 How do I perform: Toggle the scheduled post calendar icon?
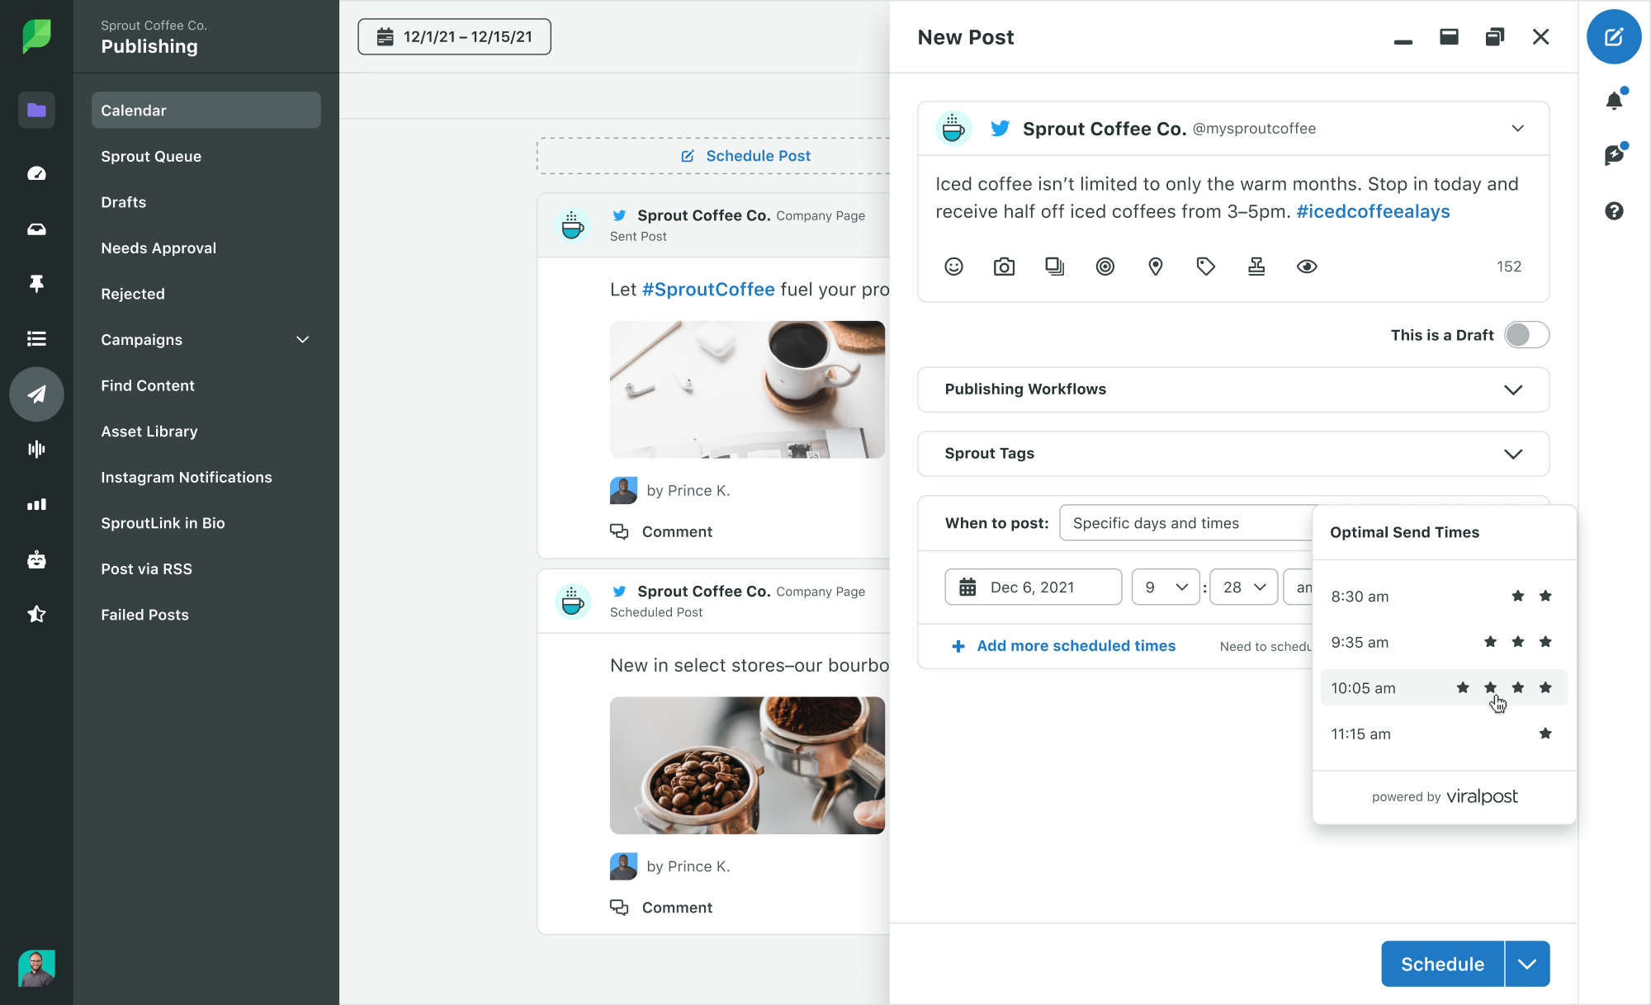[x=967, y=586]
